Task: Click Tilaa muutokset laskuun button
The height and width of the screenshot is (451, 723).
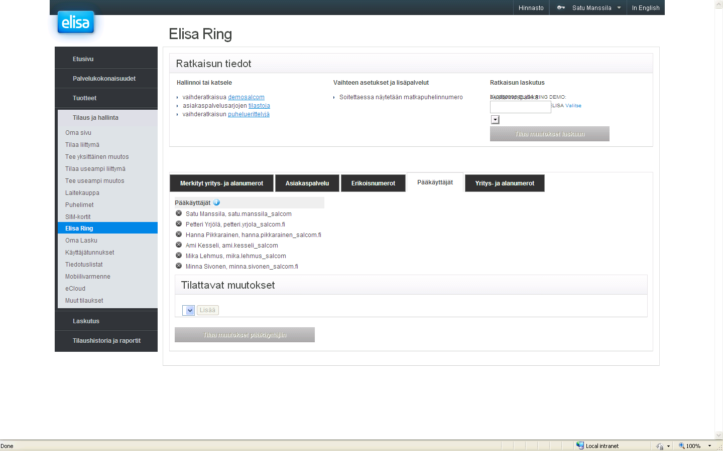Action: pos(550,134)
